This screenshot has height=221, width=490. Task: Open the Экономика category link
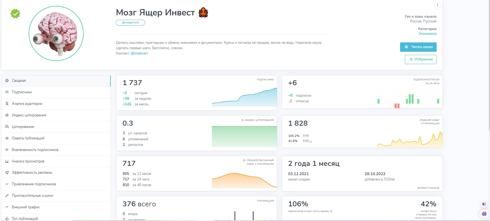[x=427, y=34]
